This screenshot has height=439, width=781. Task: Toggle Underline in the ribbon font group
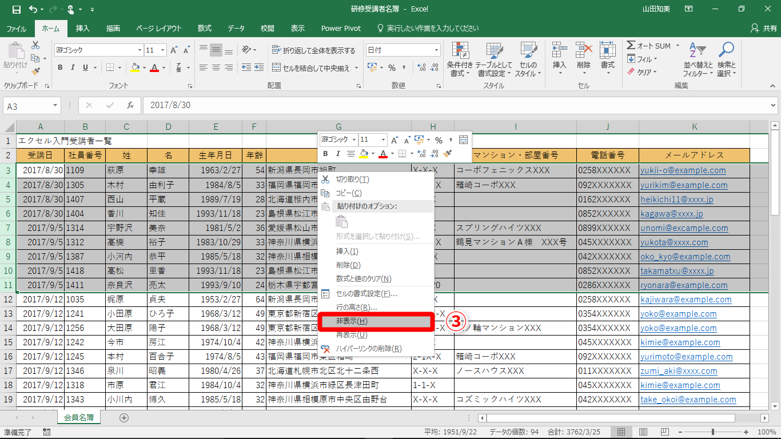click(86, 68)
